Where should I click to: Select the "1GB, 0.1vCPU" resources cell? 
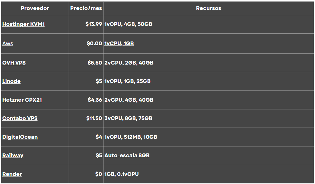[121, 174]
